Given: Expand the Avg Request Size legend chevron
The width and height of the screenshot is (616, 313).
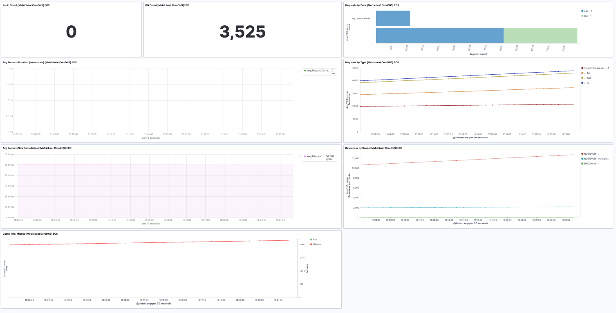Looking at the screenshot, I should 300,156.
